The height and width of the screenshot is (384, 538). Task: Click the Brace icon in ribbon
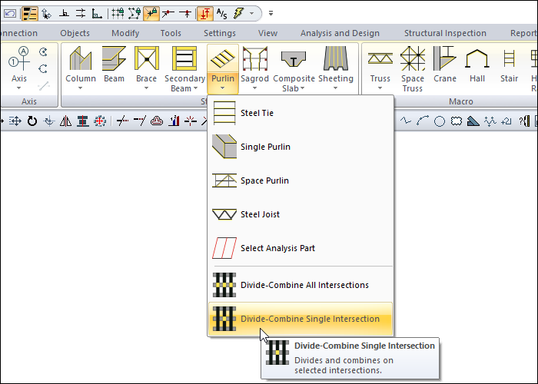pos(147,58)
